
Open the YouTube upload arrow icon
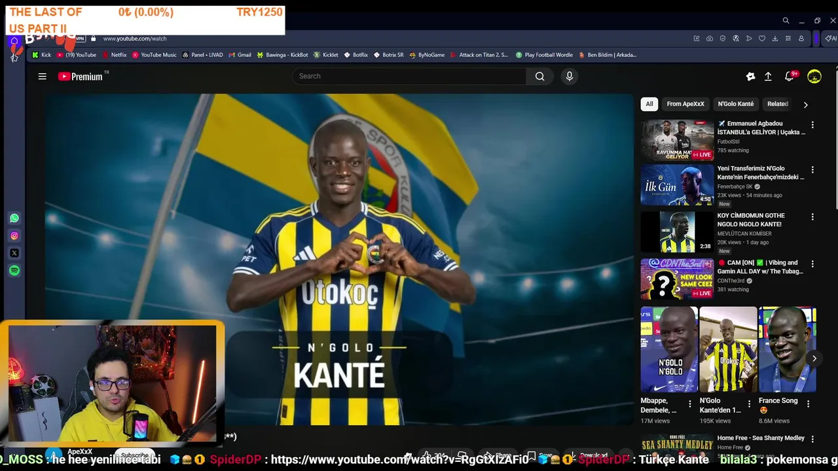tap(768, 77)
